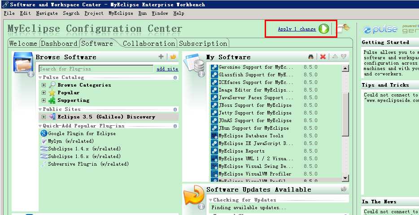Switch to the Dashboard tab
This screenshot has width=419, height=215.
point(59,44)
